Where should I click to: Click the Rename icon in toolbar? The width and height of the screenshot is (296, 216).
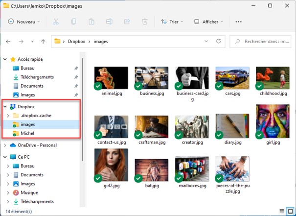(x=109, y=22)
